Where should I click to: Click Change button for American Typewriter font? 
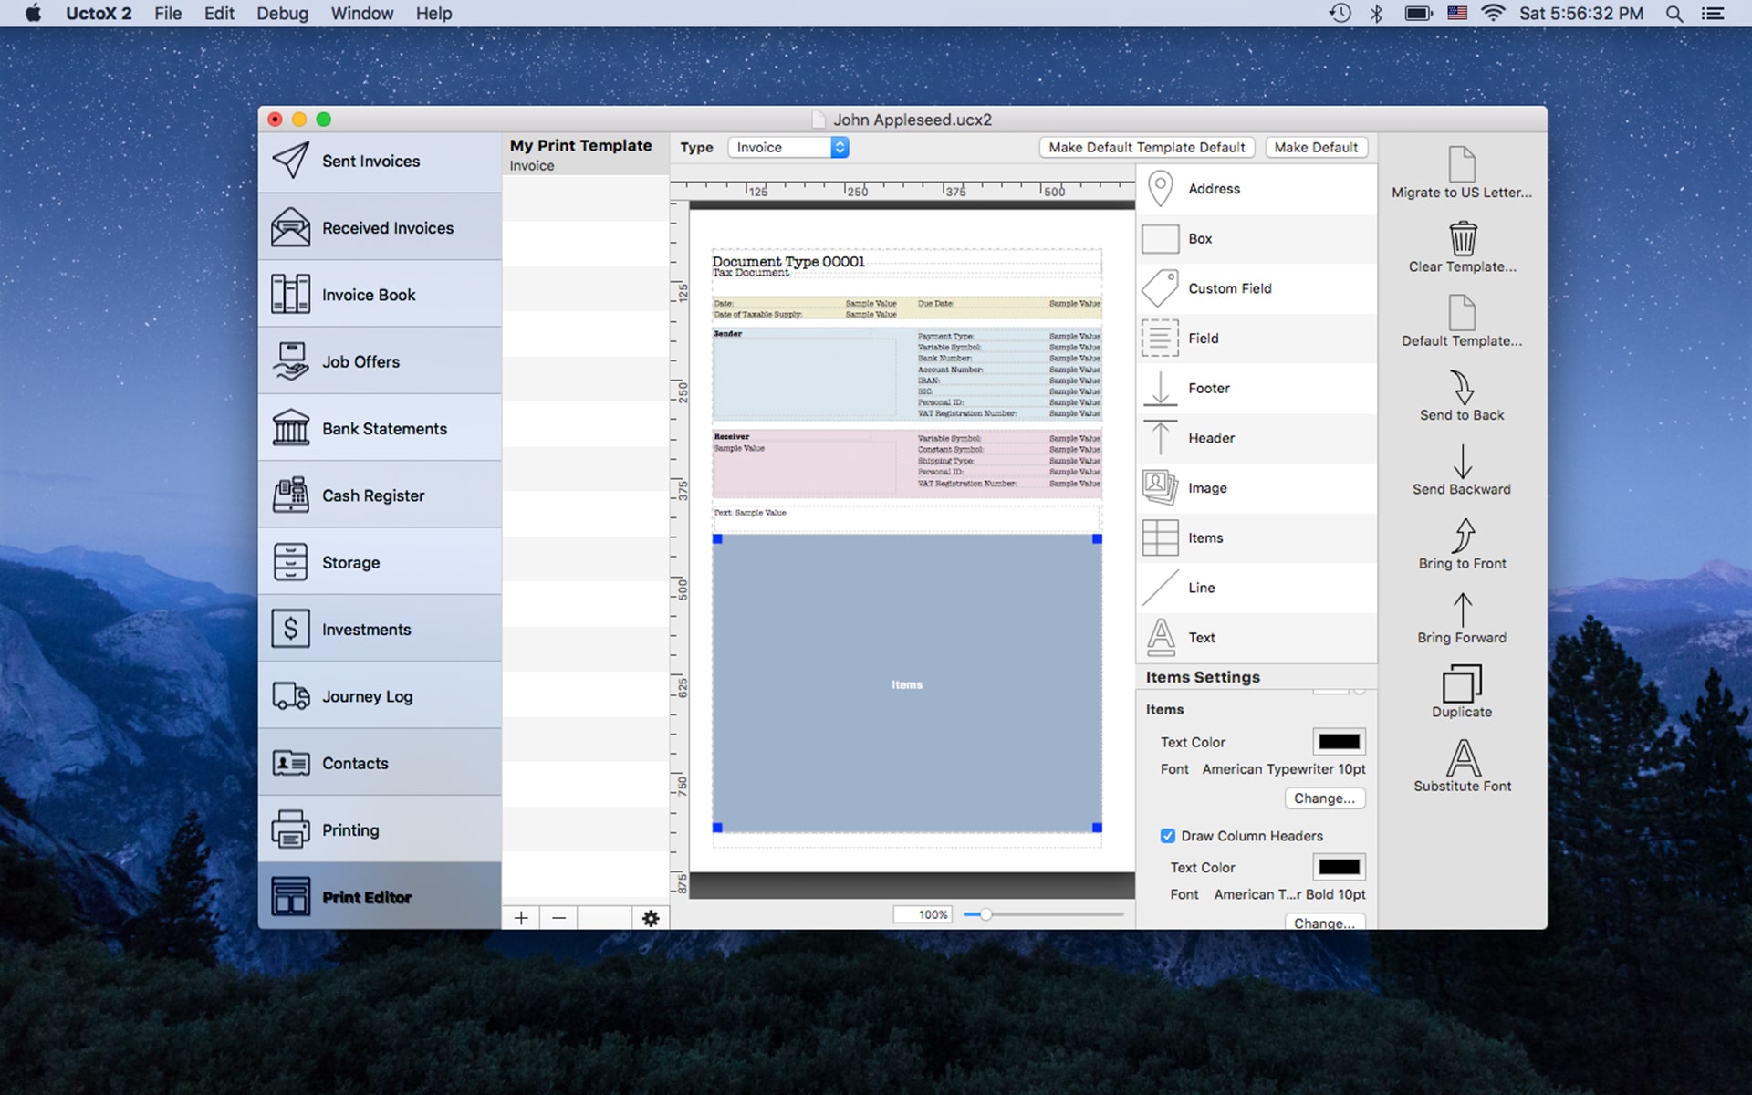[x=1323, y=798]
